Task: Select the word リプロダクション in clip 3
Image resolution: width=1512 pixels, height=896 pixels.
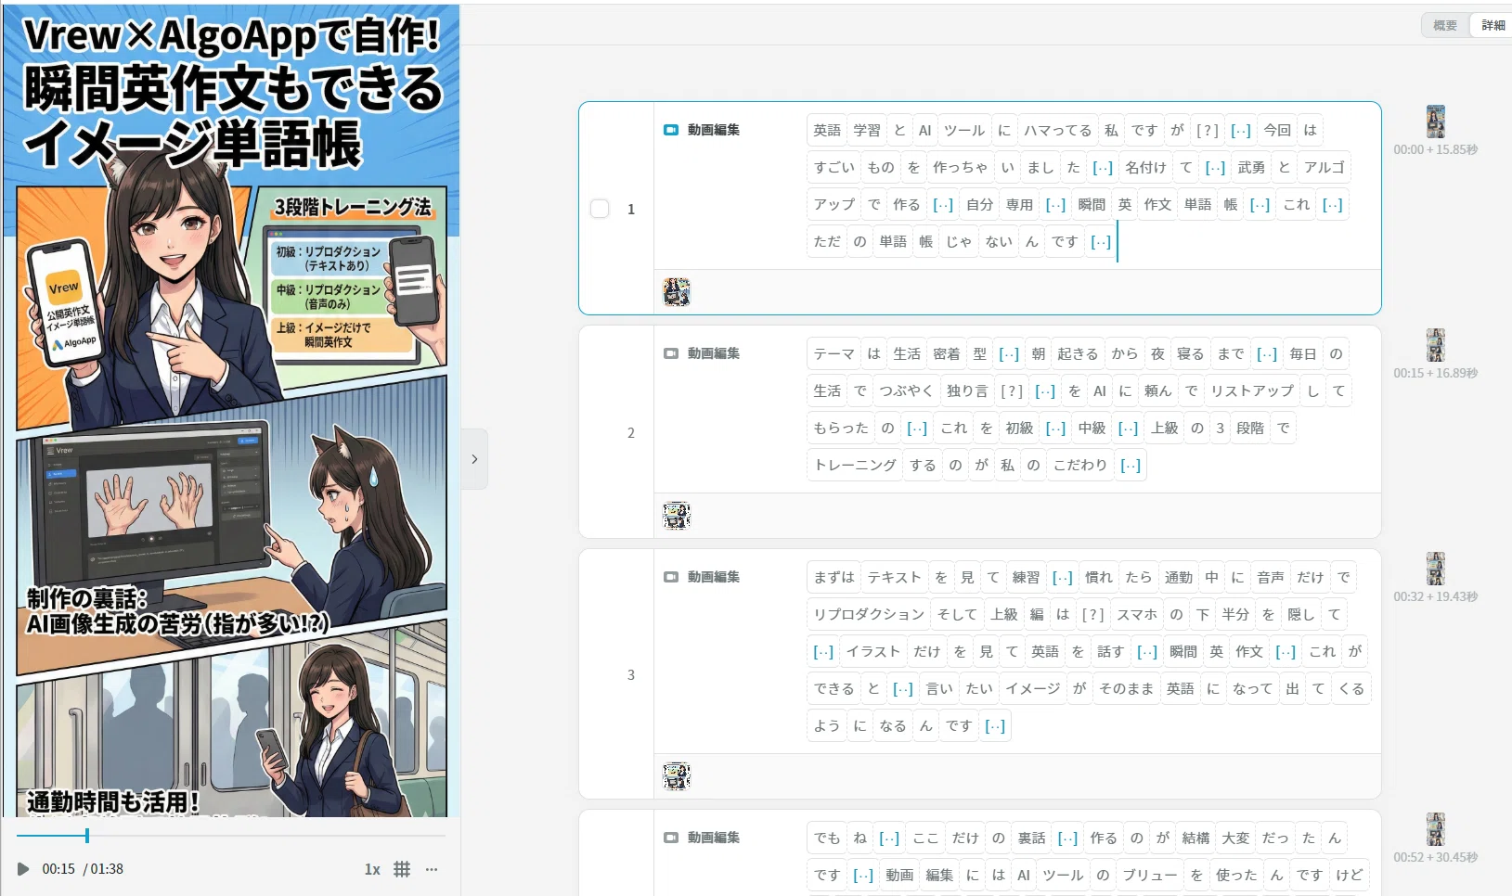Action: pos(870,615)
